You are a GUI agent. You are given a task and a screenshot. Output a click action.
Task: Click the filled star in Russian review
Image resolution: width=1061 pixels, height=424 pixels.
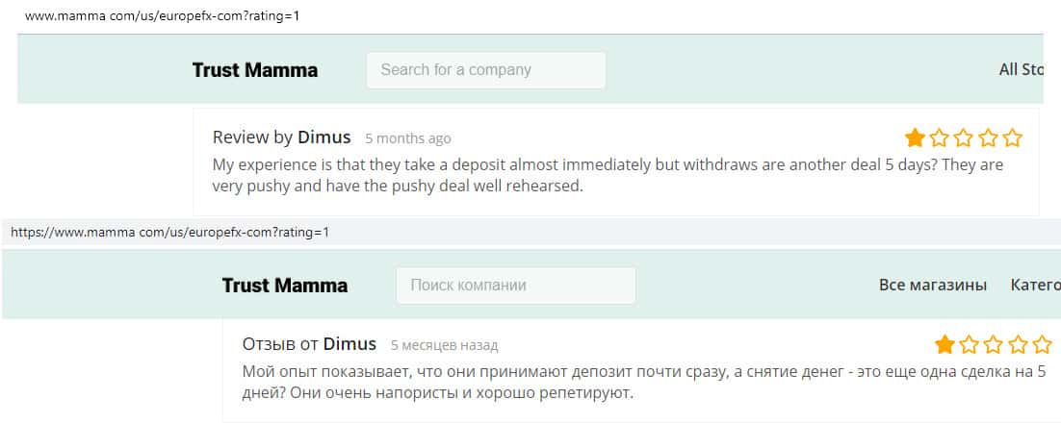coord(945,344)
